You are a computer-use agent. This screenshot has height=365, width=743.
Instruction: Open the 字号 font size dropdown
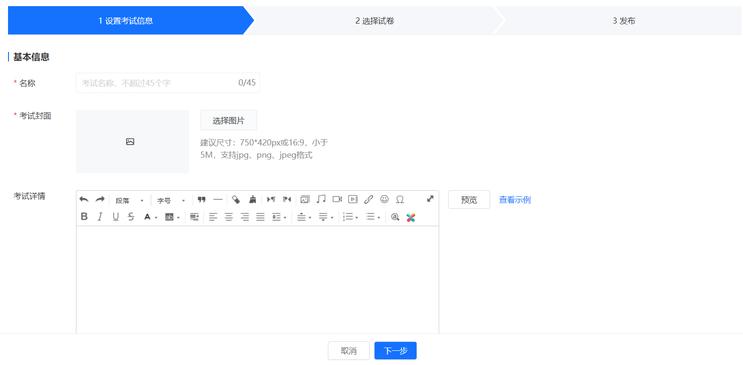coord(171,200)
